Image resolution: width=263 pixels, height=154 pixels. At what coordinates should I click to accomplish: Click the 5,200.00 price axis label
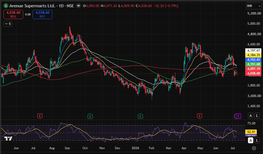254,13
